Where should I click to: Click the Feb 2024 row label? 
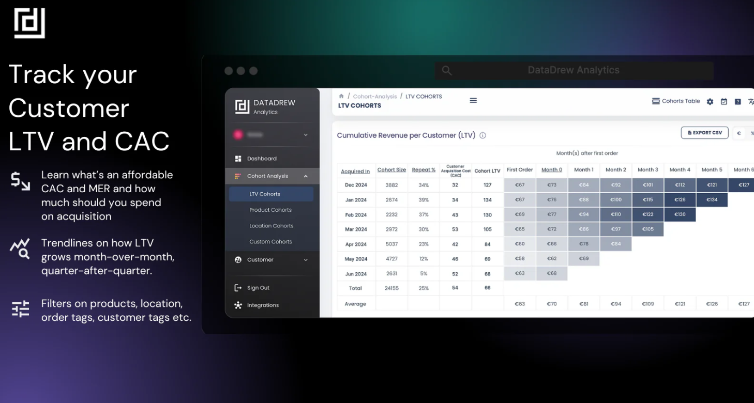(x=355, y=215)
